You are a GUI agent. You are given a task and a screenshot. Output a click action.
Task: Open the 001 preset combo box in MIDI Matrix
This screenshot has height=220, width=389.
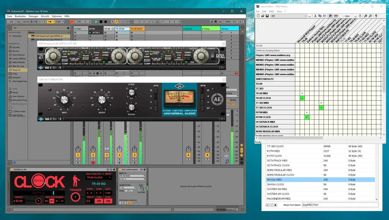click(x=289, y=16)
